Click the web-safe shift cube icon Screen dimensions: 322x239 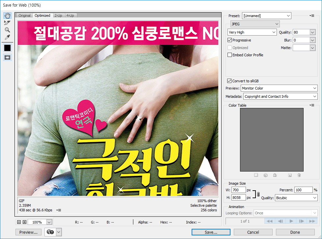[265, 175]
